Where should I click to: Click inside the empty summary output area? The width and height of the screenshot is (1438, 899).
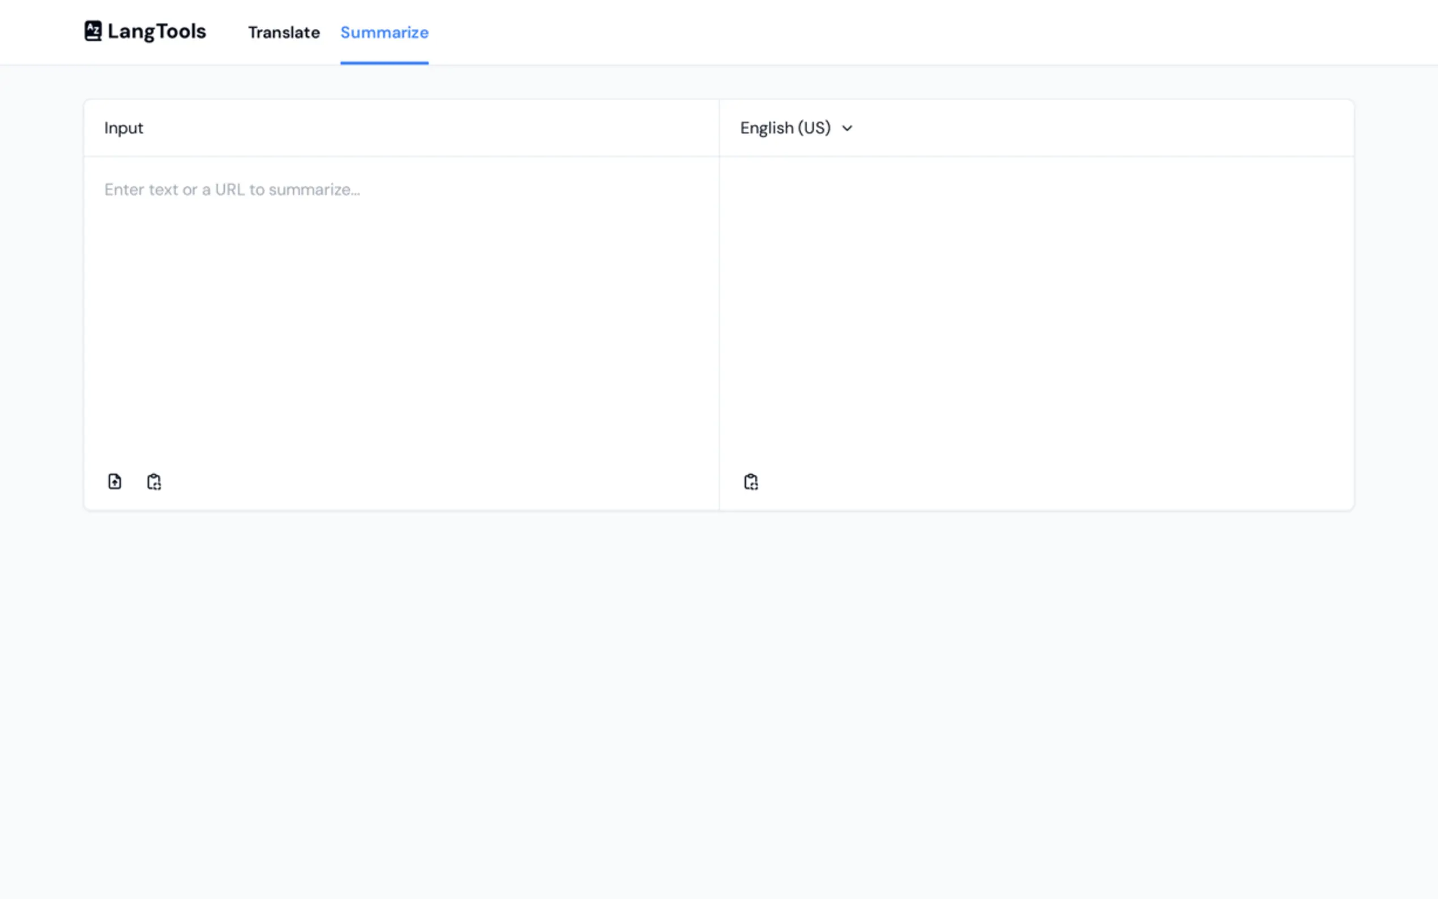click(1036, 309)
